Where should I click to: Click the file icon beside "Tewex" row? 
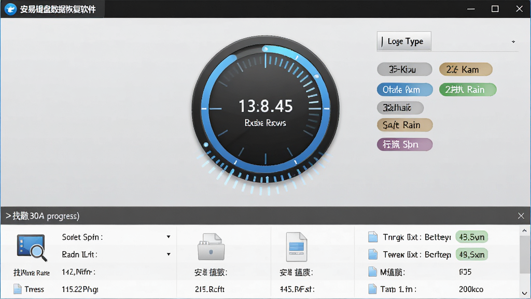point(372,254)
